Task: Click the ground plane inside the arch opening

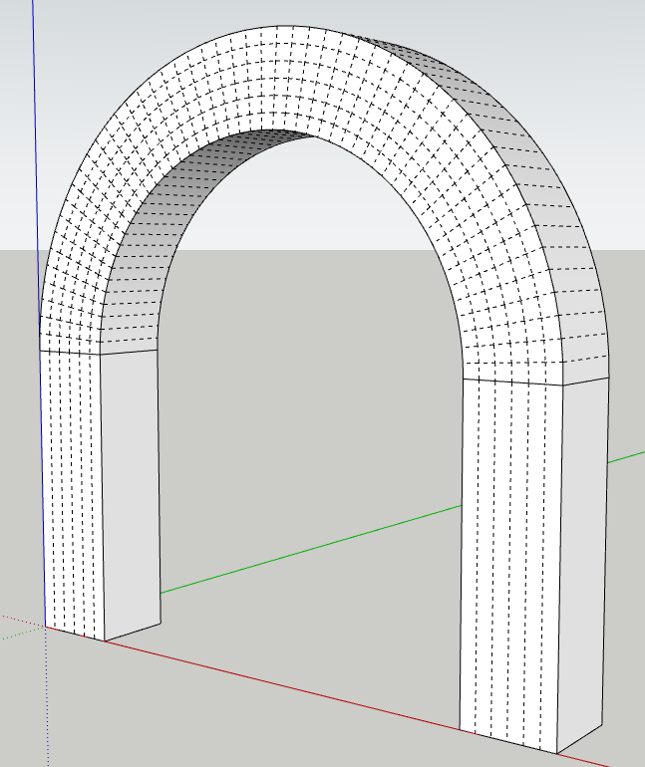Action: coord(299,448)
